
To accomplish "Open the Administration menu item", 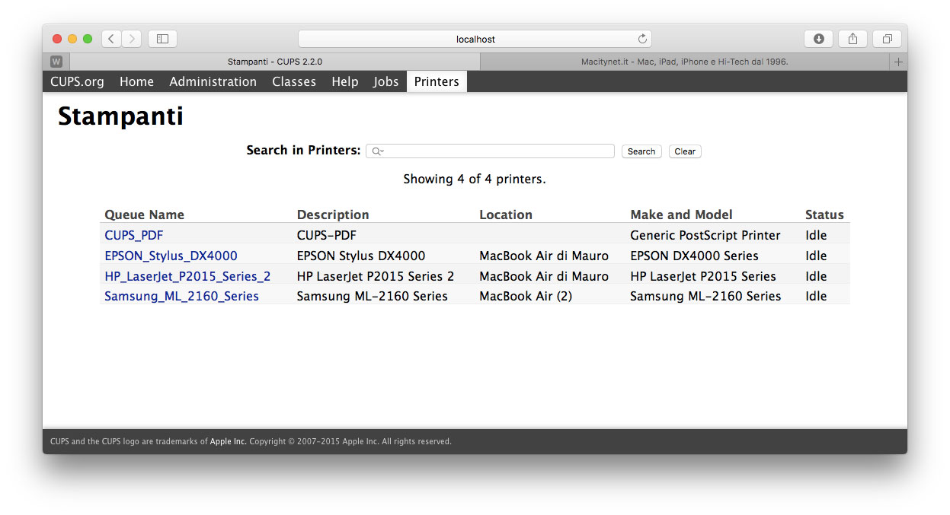I will click(213, 81).
